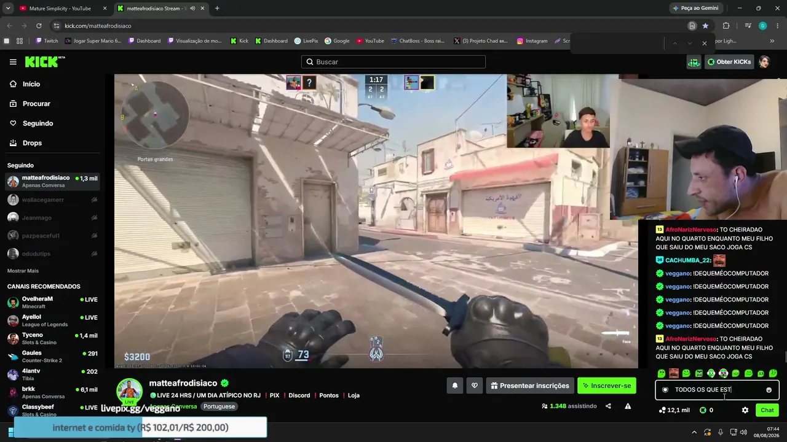Click Presentear inscrições button
Image resolution: width=787 pixels, height=442 pixels.
(x=530, y=386)
